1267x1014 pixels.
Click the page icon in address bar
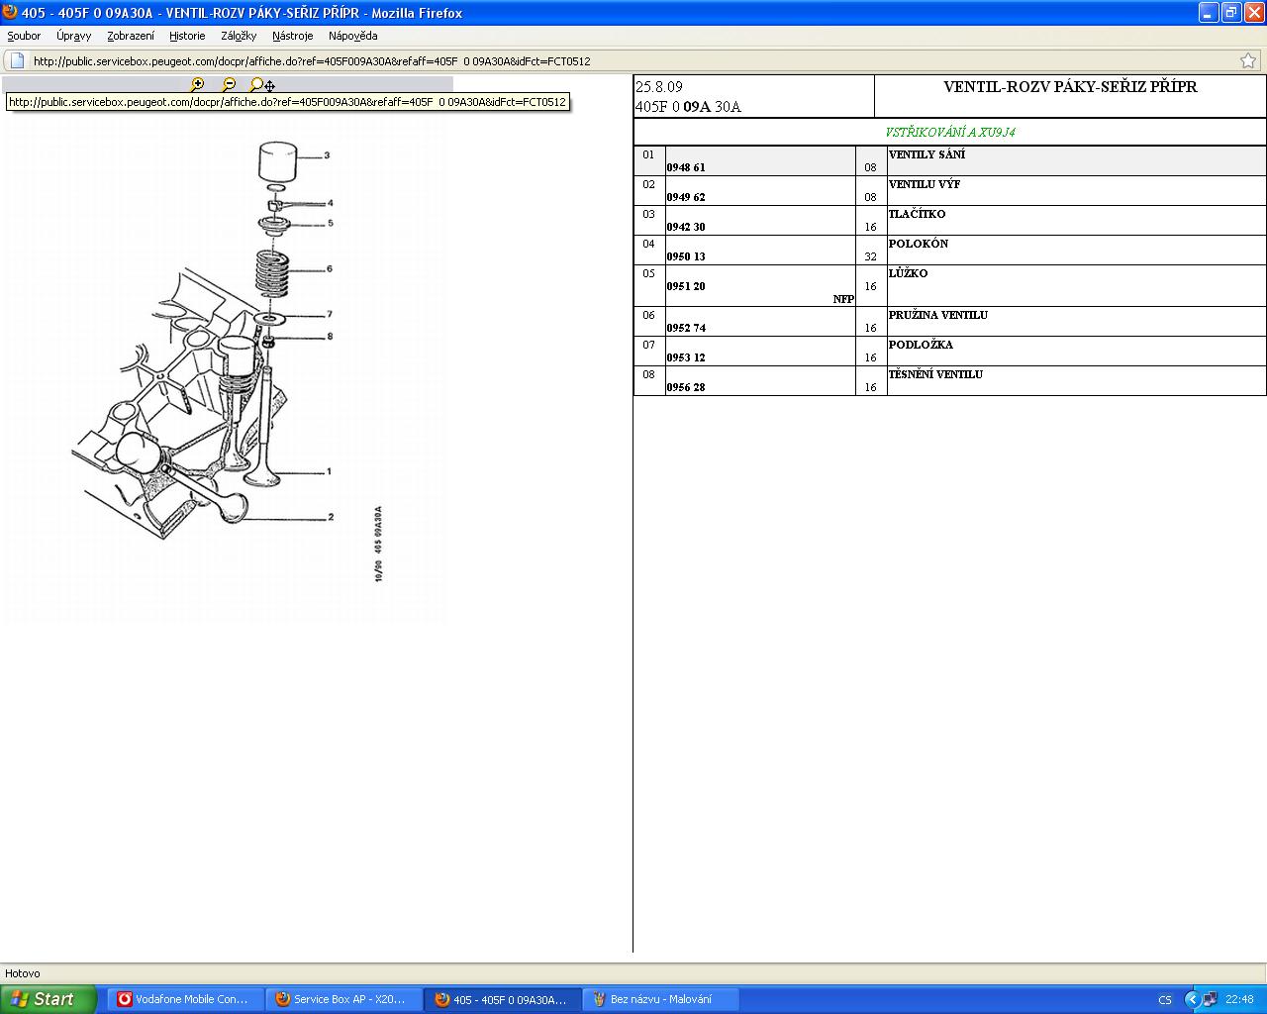pos(17,60)
